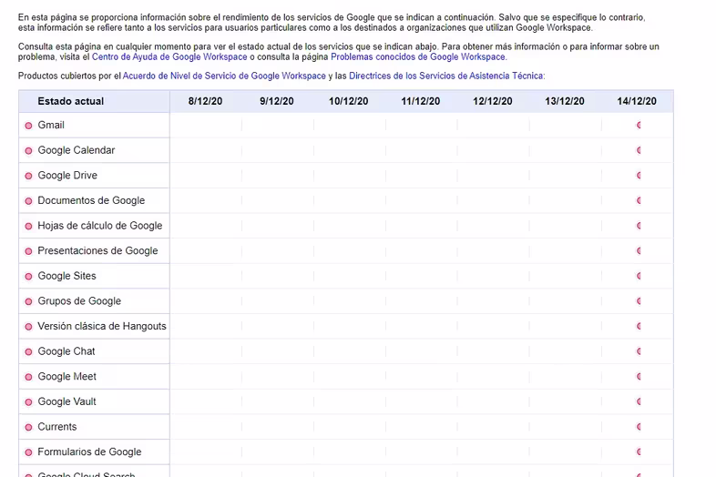The width and height of the screenshot is (716, 477).
Task: Open Centro de Ayuda de Google Workspace link
Action: [169, 57]
